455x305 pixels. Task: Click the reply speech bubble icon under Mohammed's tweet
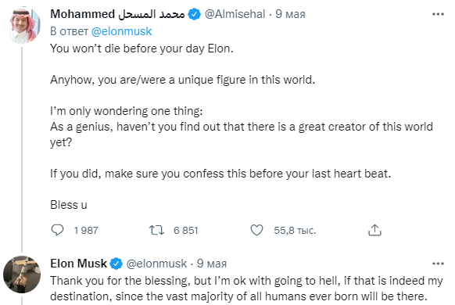tap(57, 230)
